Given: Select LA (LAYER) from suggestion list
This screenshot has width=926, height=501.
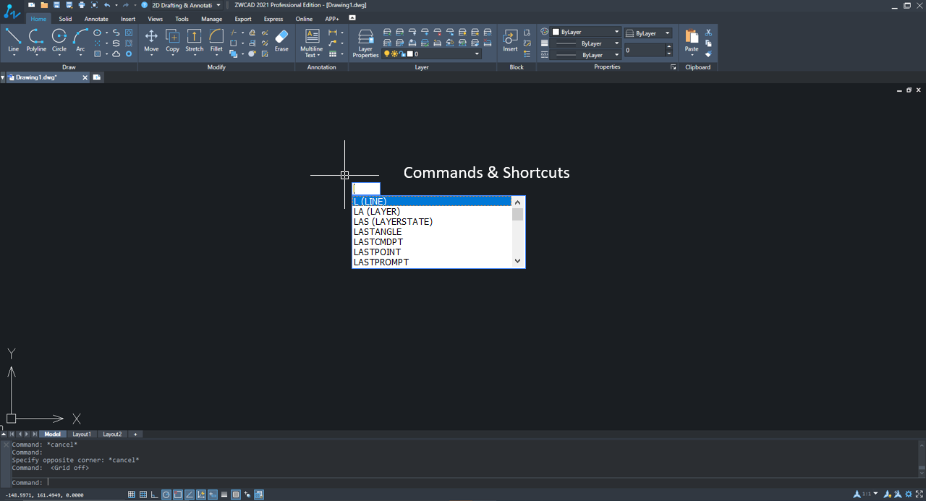Looking at the screenshot, I should point(377,212).
